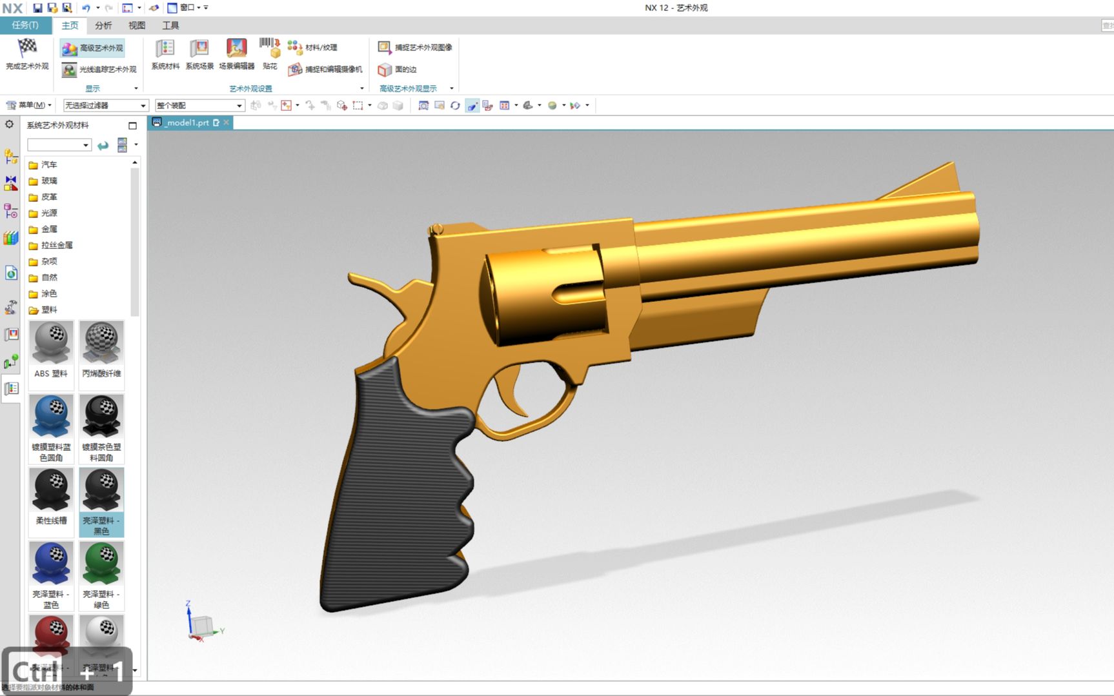Expand the 显示 group options arrow
This screenshot has width=1114, height=696.
(136, 88)
